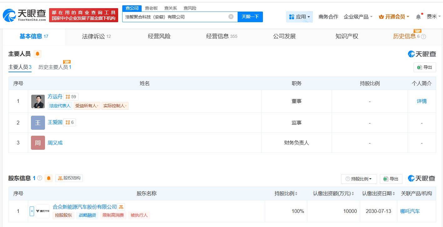This screenshot has height=227, width=443.
Task: Switch to 查老板 search tab
Action: (x=151, y=8)
